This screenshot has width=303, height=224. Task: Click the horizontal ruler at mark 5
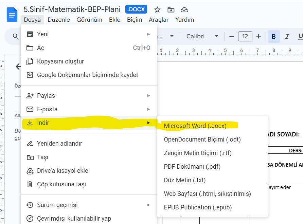(x=225, y=51)
